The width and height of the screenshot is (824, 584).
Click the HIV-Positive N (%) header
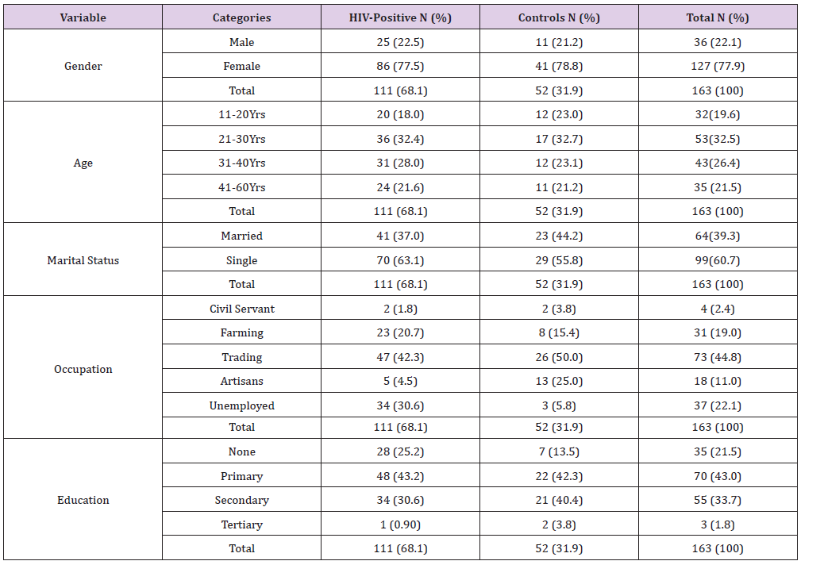tap(400, 17)
